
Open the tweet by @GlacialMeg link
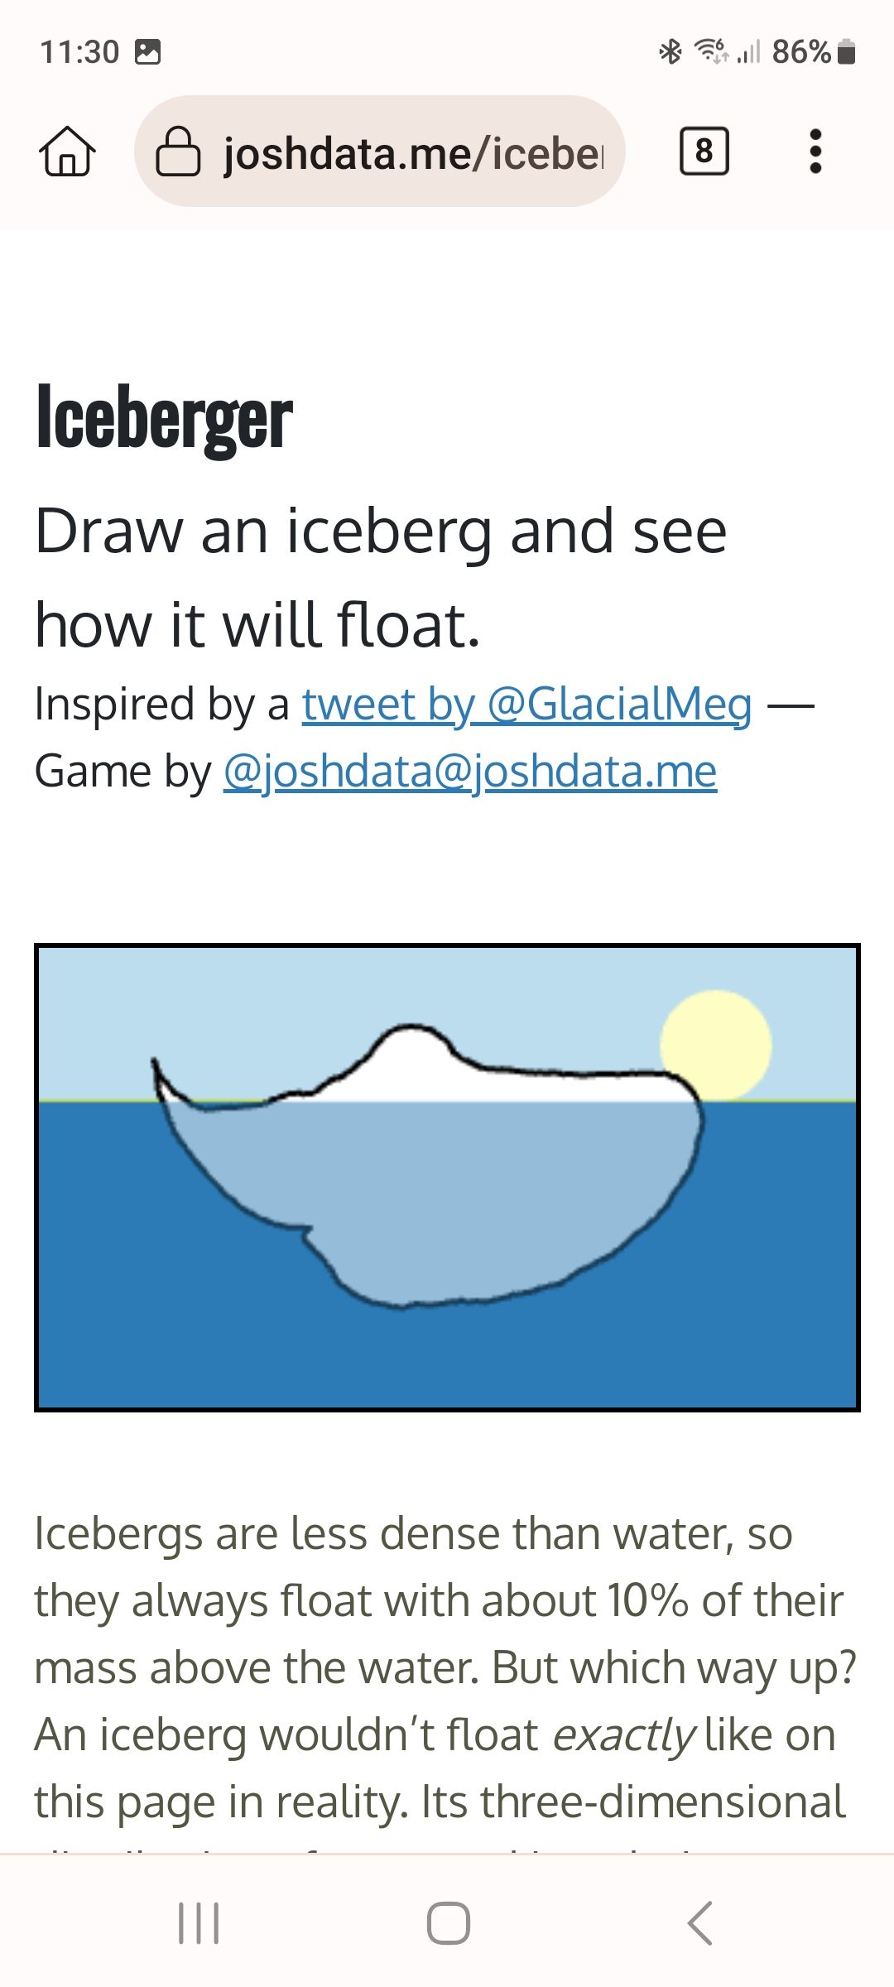tap(526, 705)
